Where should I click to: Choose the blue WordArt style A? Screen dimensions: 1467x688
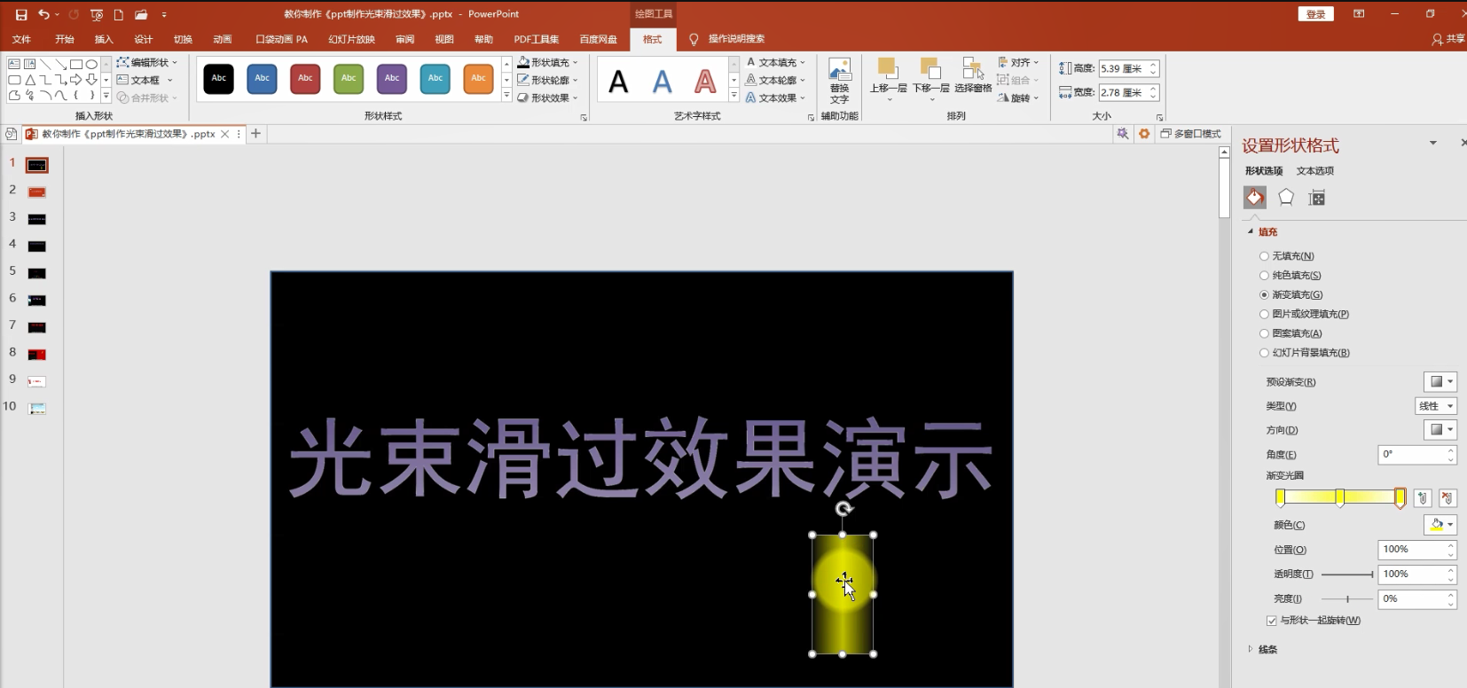(663, 82)
